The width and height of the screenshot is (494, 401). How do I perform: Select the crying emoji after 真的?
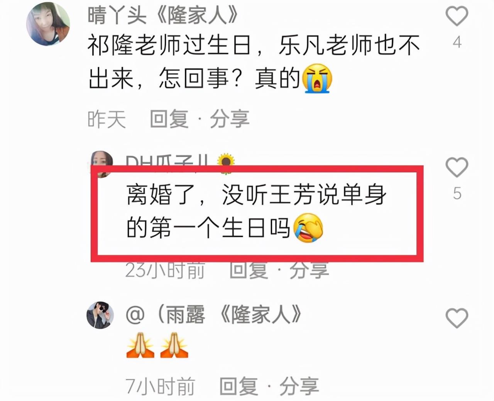click(317, 78)
